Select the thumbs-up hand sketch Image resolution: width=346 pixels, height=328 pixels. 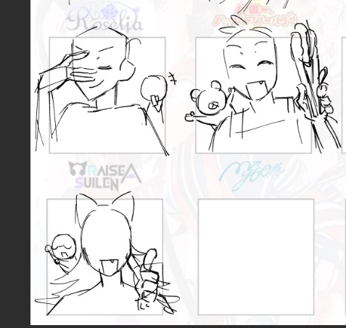[148, 278]
